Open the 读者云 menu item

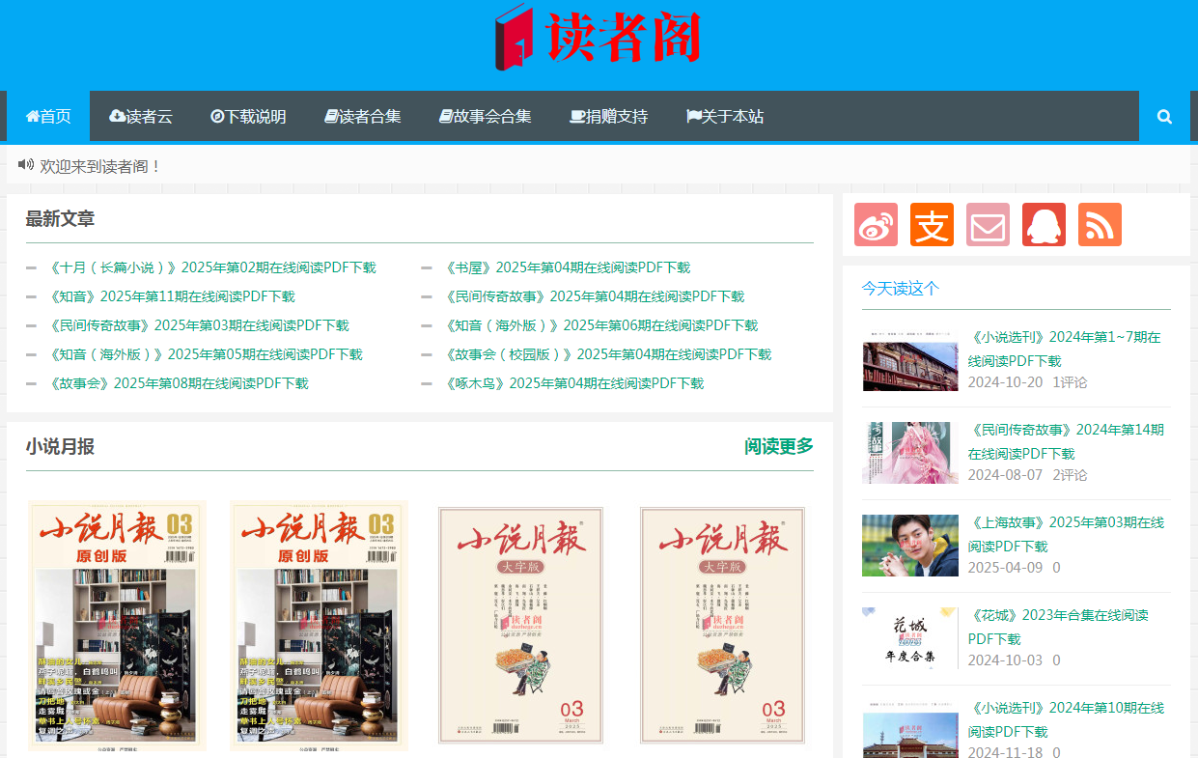pyautogui.click(x=140, y=116)
